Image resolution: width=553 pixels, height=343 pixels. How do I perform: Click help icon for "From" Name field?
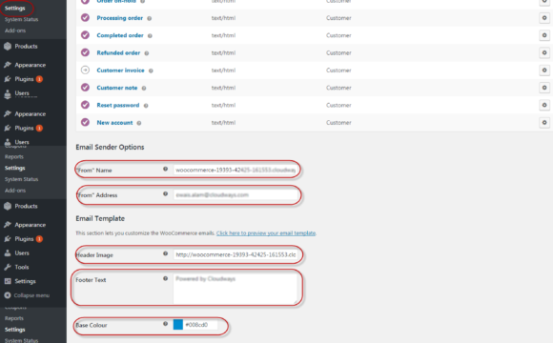pos(165,169)
